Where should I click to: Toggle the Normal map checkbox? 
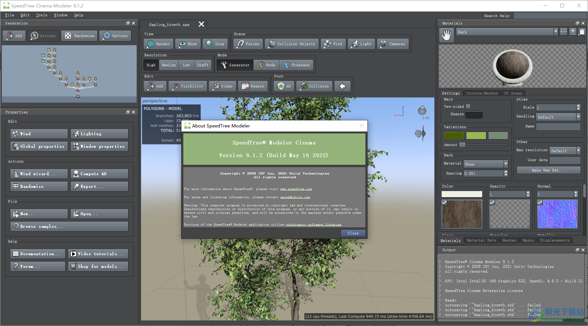click(x=540, y=202)
